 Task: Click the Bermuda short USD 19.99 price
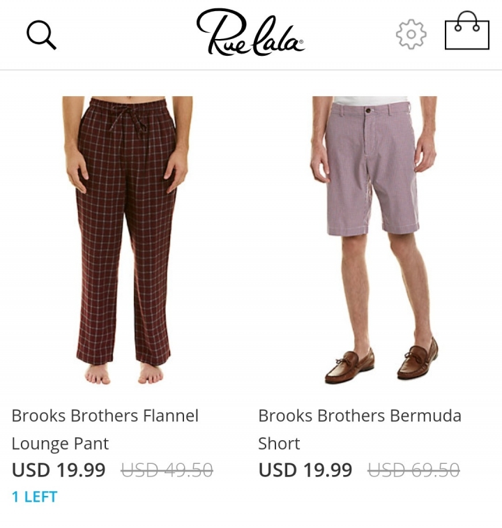(305, 469)
